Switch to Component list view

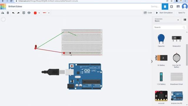click(x=178, y=6)
